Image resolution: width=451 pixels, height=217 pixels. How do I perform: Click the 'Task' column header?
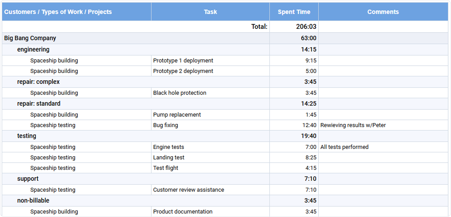[x=210, y=12]
